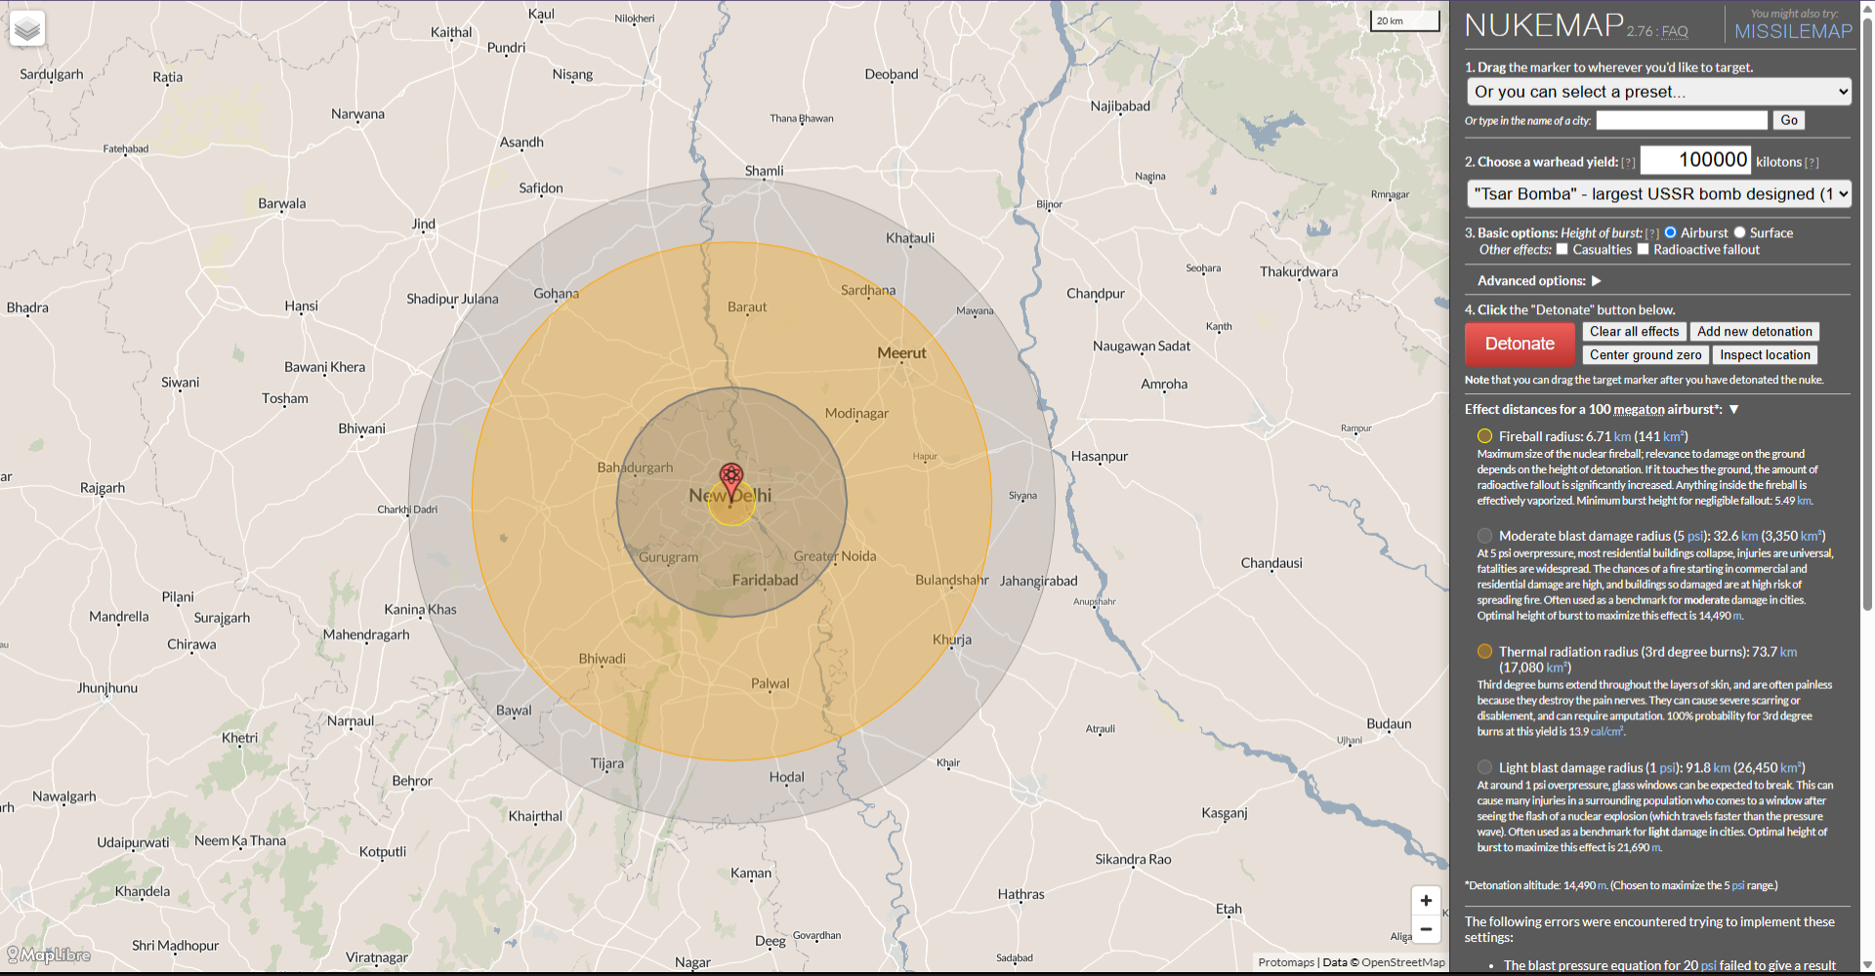The width and height of the screenshot is (1875, 976).
Task: Enable the Casualties checkbox
Action: click(1562, 249)
